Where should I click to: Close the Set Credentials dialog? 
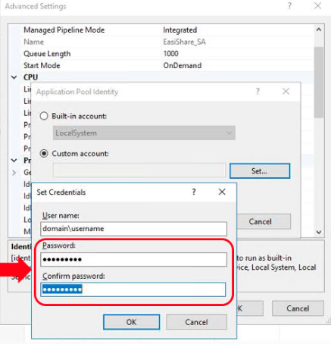[222, 192]
